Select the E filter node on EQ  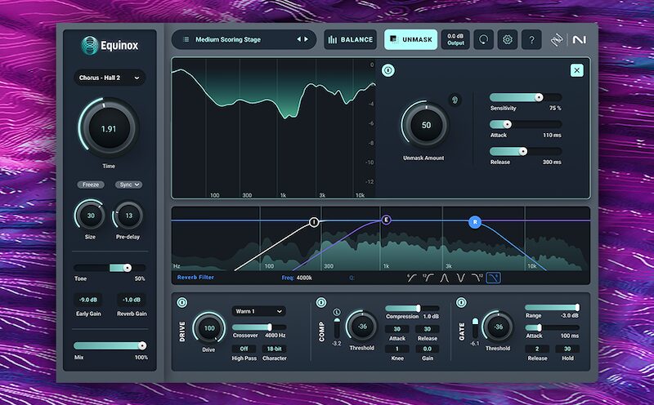point(386,220)
